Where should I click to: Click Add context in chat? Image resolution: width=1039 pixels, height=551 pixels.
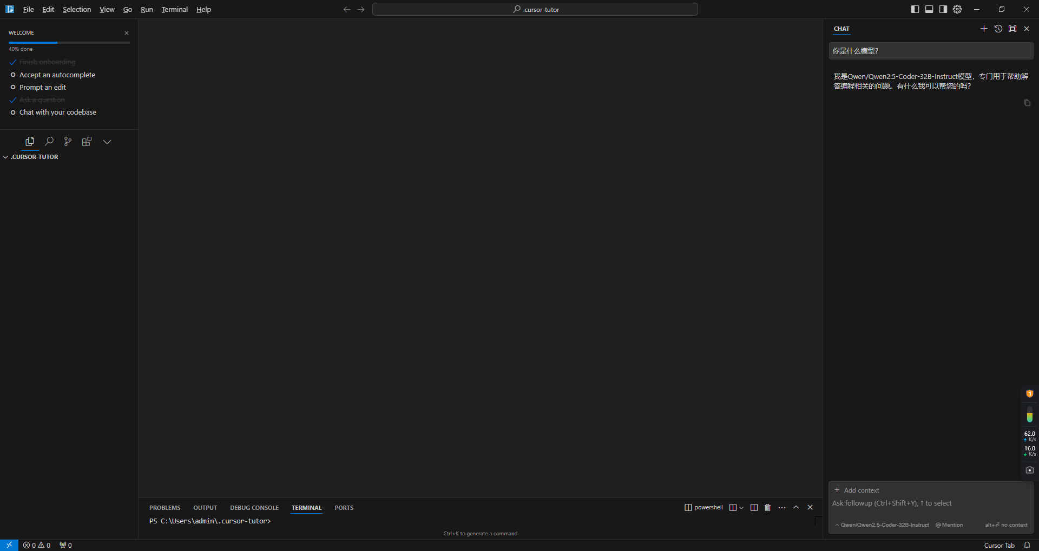point(857,490)
